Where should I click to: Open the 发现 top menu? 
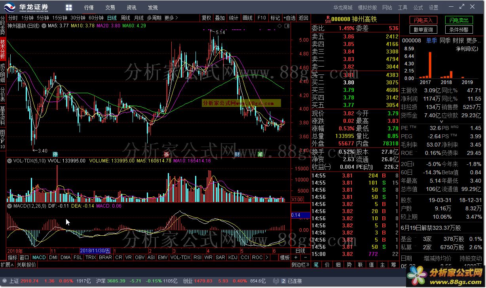click(x=153, y=8)
